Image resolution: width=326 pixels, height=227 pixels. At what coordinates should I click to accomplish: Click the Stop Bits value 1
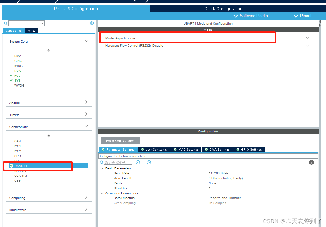pos(210,188)
